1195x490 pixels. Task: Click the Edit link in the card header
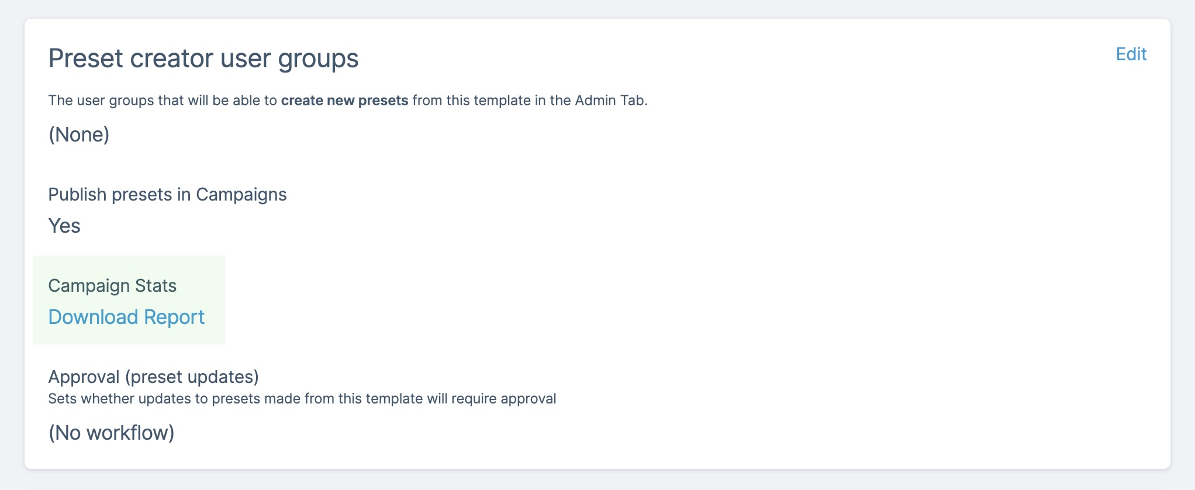click(1131, 54)
